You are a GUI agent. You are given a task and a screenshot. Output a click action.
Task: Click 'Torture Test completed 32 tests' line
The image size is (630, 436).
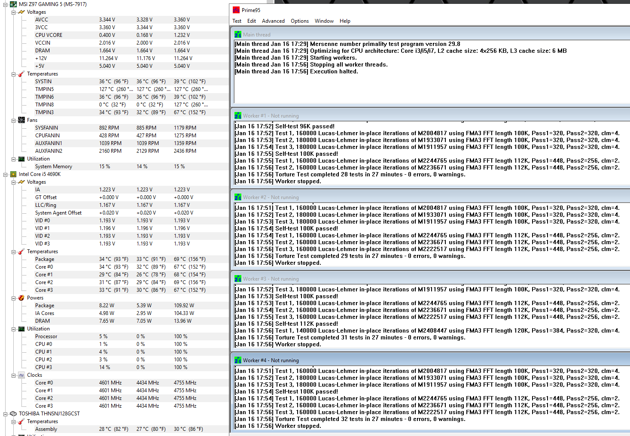coord(350,419)
